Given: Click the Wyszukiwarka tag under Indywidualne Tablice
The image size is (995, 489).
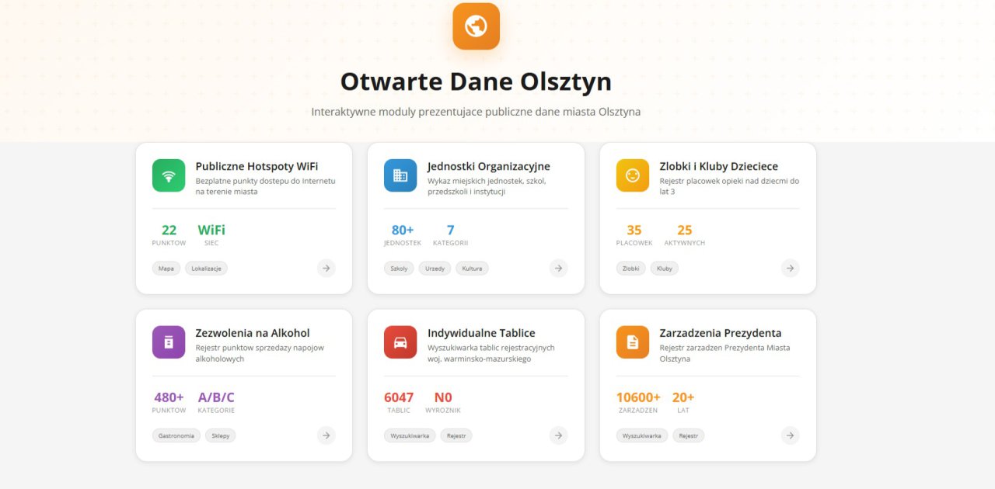Looking at the screenshot, I should coord(410,435).
